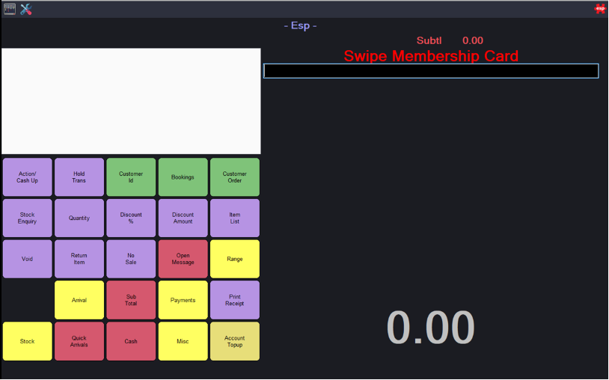
Task: Apply Discount Amount button
Action: tap(183, 218)
